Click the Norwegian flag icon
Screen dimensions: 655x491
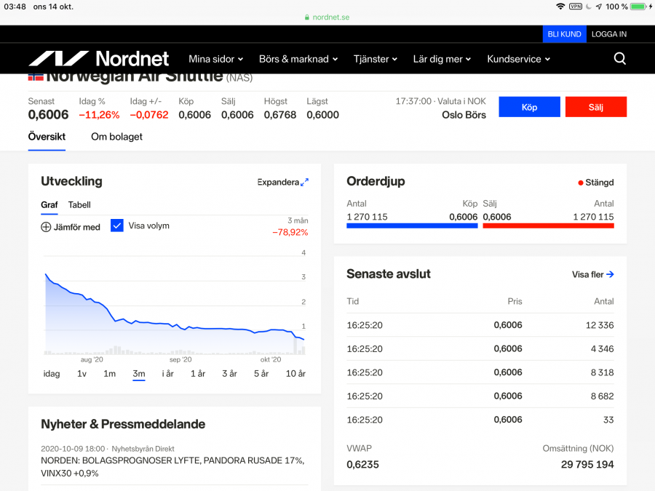36,77
